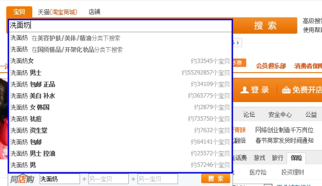
Task: Select the 保险 tab
Action: coord(296,158)
